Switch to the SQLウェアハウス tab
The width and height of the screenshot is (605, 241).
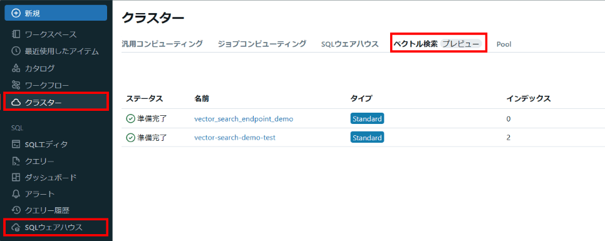pos(349,44)
